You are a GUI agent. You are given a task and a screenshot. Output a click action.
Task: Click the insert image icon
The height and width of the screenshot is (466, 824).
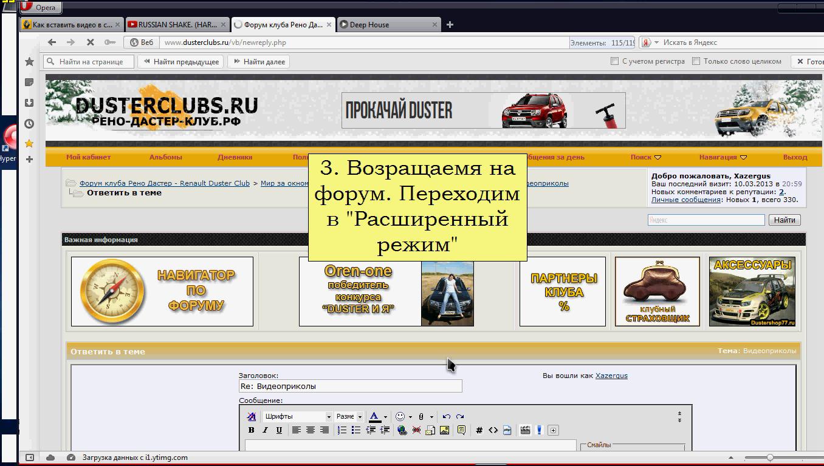coord(444,430)
